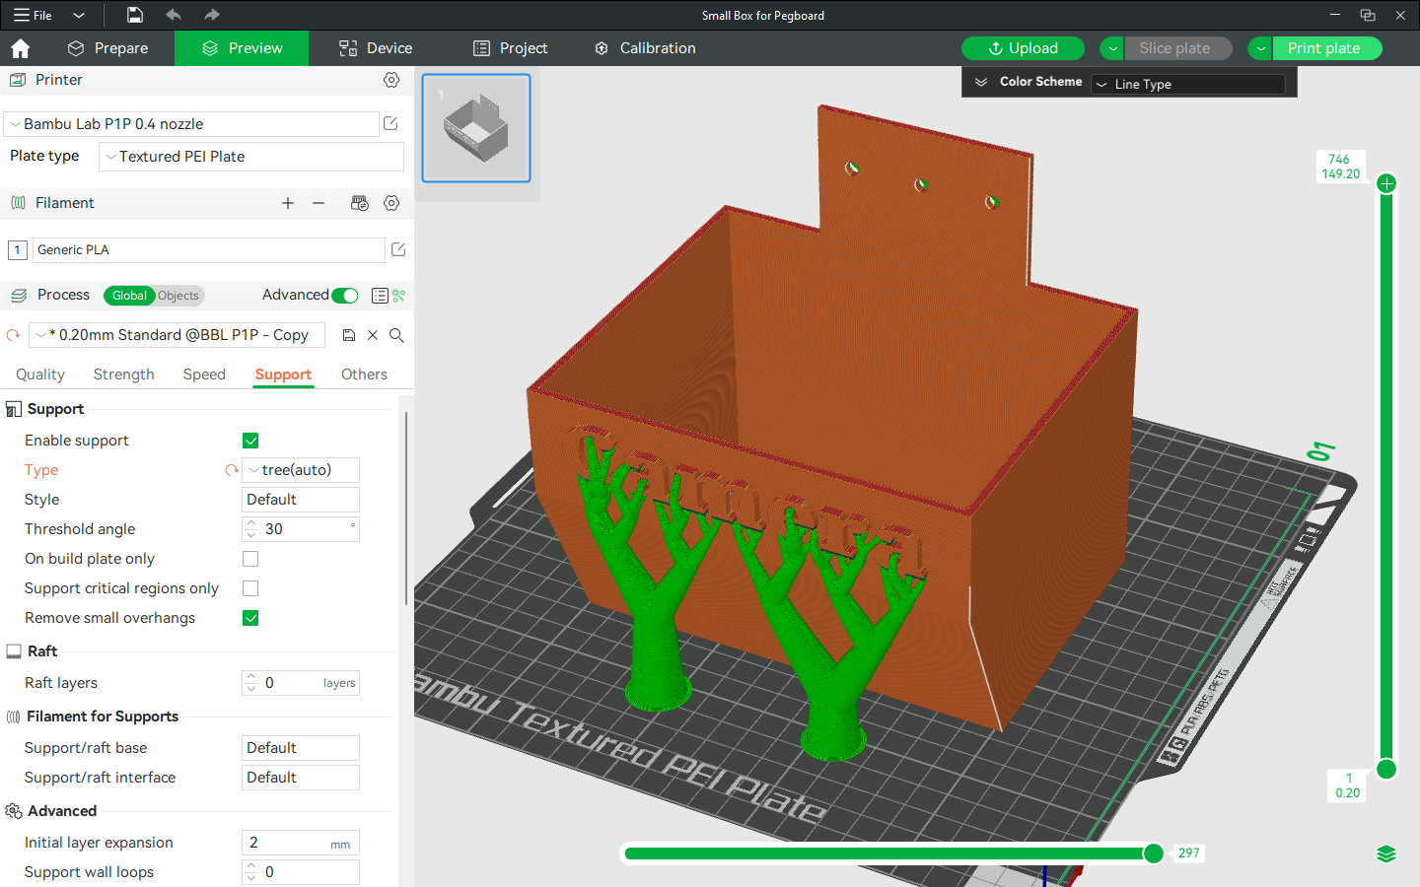This screenshot has width=1420, height=887.
Task: Click the Home icon
Action: coord(20,48)
